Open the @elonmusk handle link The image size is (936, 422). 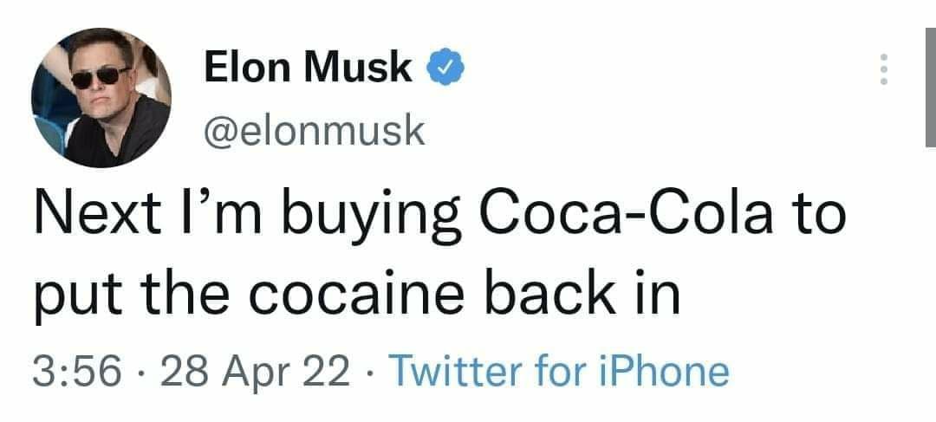(x=314, y=131)
